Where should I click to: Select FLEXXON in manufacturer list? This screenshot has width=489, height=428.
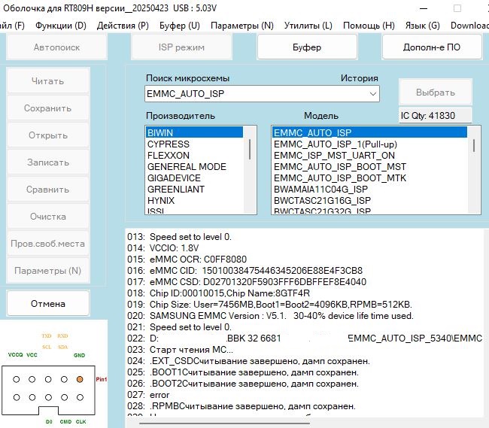point(194,155)
